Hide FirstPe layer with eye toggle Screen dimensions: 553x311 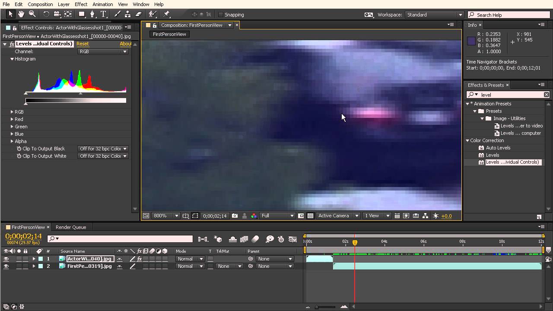coord(6,266)
